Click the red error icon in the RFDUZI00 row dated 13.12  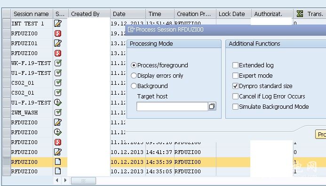(x=58, y=53)
